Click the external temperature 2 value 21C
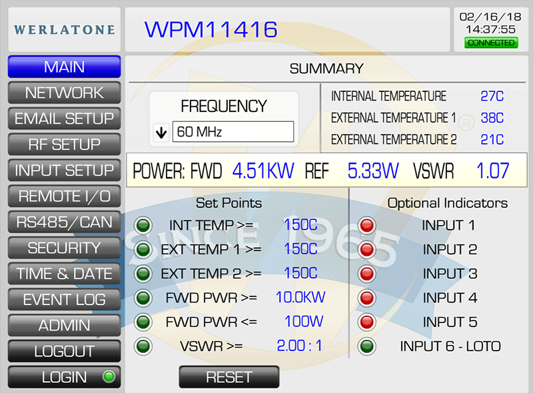Image resolution: width=533 pixels, height=393 pixels. click(x=492, y=139)
